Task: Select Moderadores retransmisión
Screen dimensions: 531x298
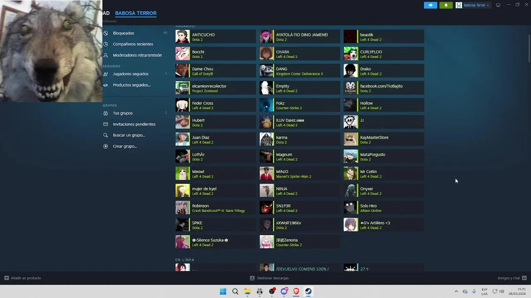Action: (137, 55)
